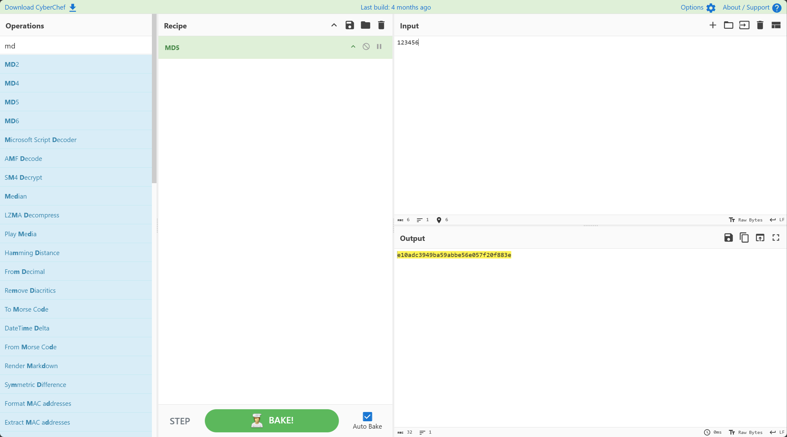Open input character encoding Raw Bytes
787x437 pixels.
click(x=746, y=220)
